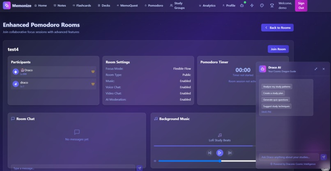Open the Notes page
This screenshot has height=171, width=331.
(60, 6)
